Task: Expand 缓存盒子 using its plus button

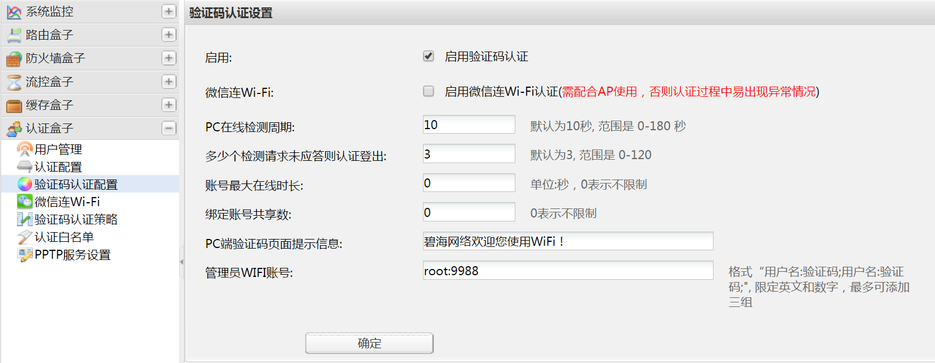Action: point(169,105)
